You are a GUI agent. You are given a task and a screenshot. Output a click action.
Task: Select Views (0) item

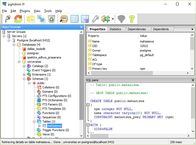[x=48, y=134]
